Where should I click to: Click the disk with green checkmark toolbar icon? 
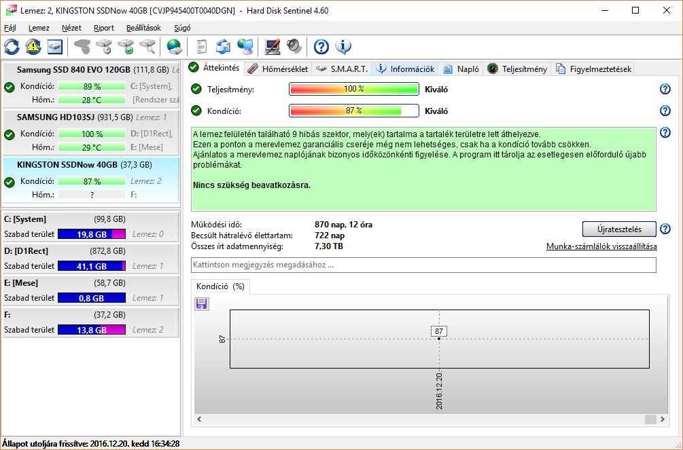[x=126, y=47]
